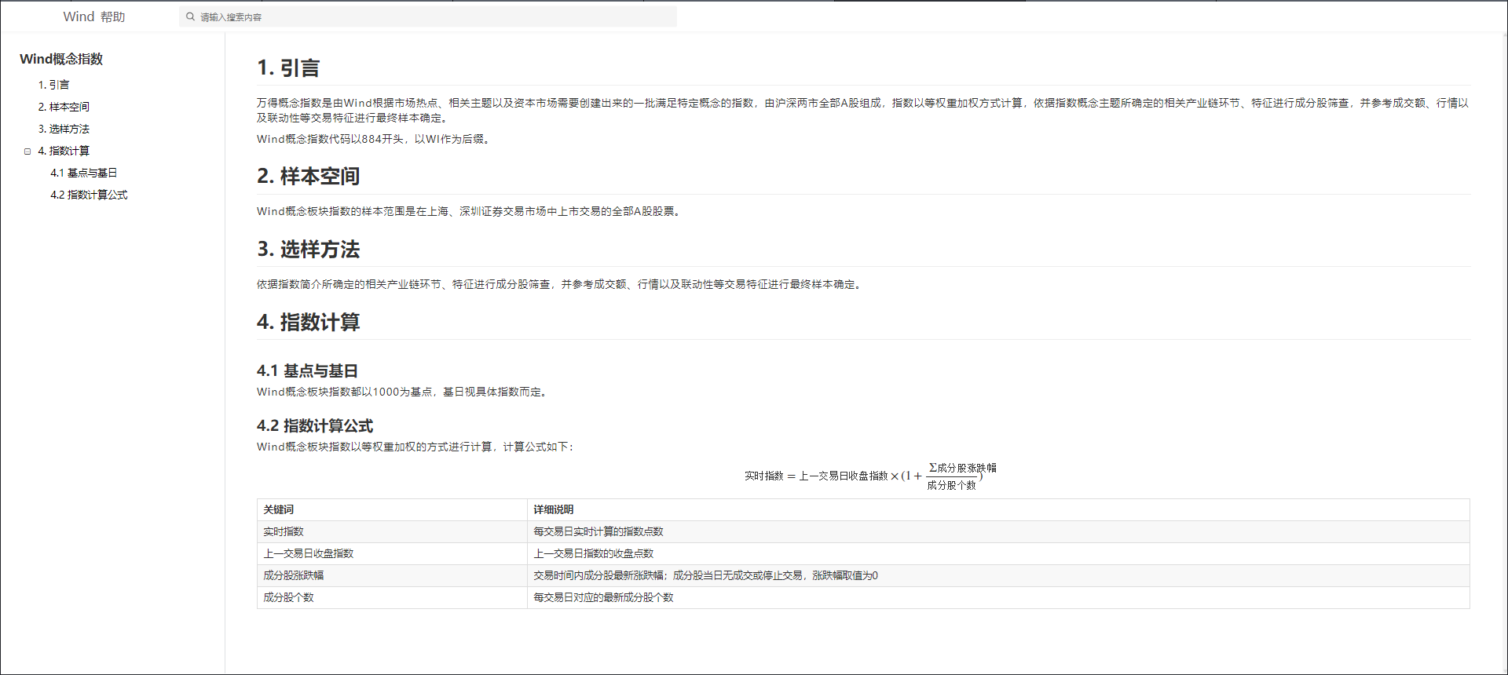Open the Wind 帮助 home logo
Image resolution: width=1508 pixels, height=675 pixels.
(x=94, y=16)
